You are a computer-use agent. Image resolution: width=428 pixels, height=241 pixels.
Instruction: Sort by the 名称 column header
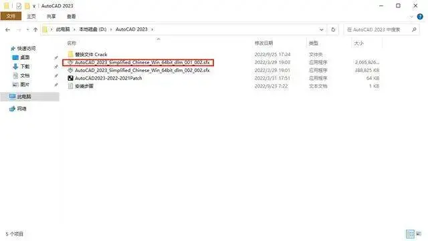(x=72, y=43)
